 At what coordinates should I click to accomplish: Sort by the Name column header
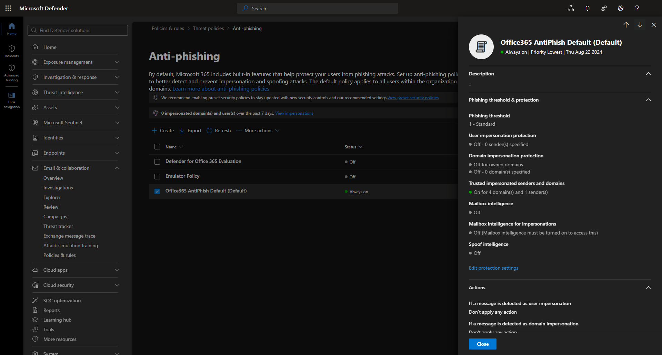(x=174, y=147)
